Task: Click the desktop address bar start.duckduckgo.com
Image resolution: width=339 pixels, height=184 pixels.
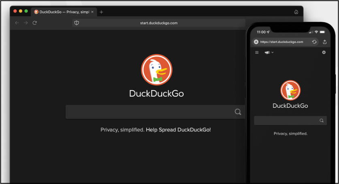Action: pyautogui.click(x=159, y=23)
